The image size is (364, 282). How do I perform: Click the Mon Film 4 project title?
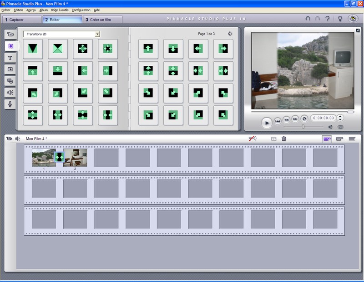coord(36,139)
